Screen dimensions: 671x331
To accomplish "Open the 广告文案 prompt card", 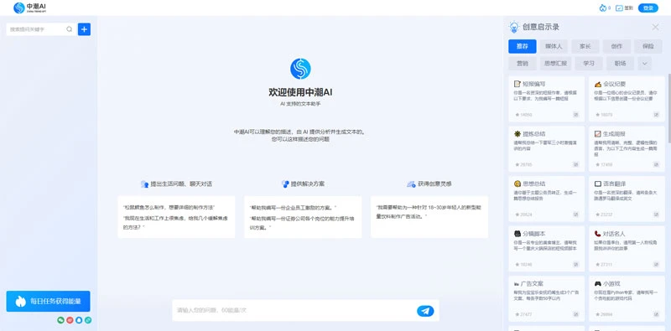I will tap(547, 299).
